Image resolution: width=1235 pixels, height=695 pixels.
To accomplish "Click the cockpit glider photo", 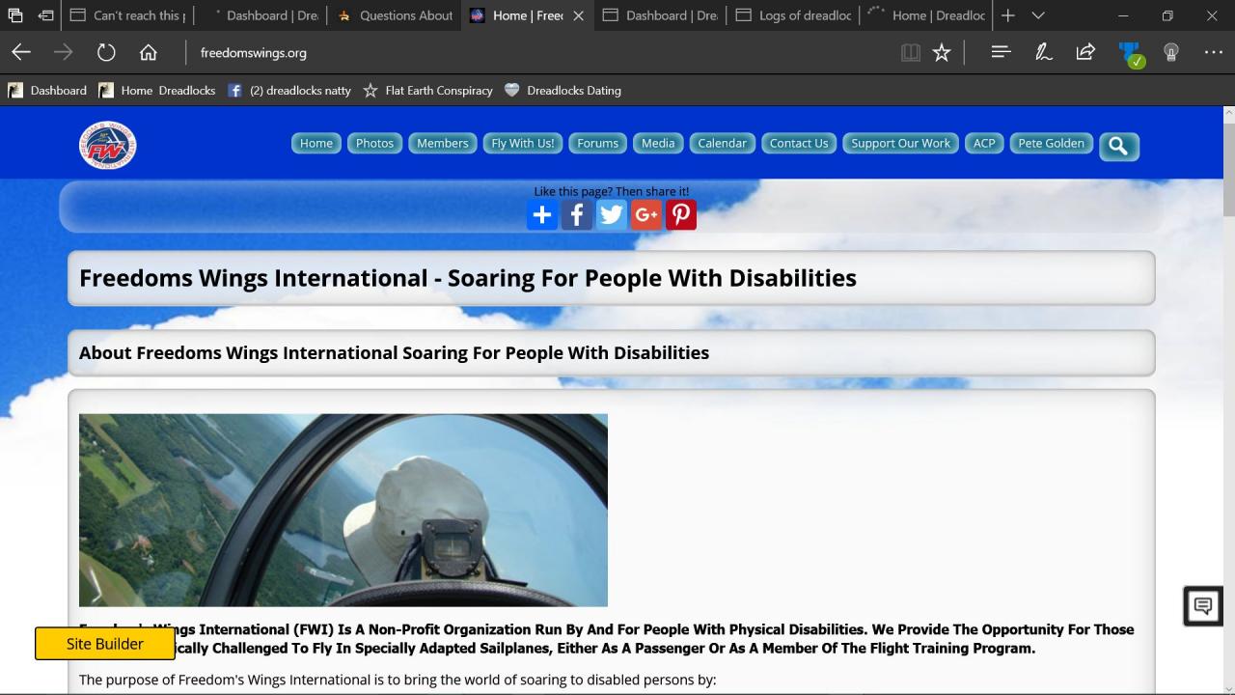I will [343, 510].
